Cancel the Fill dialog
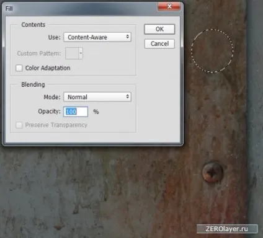The image size is (263, 238). tap(159, 44)
